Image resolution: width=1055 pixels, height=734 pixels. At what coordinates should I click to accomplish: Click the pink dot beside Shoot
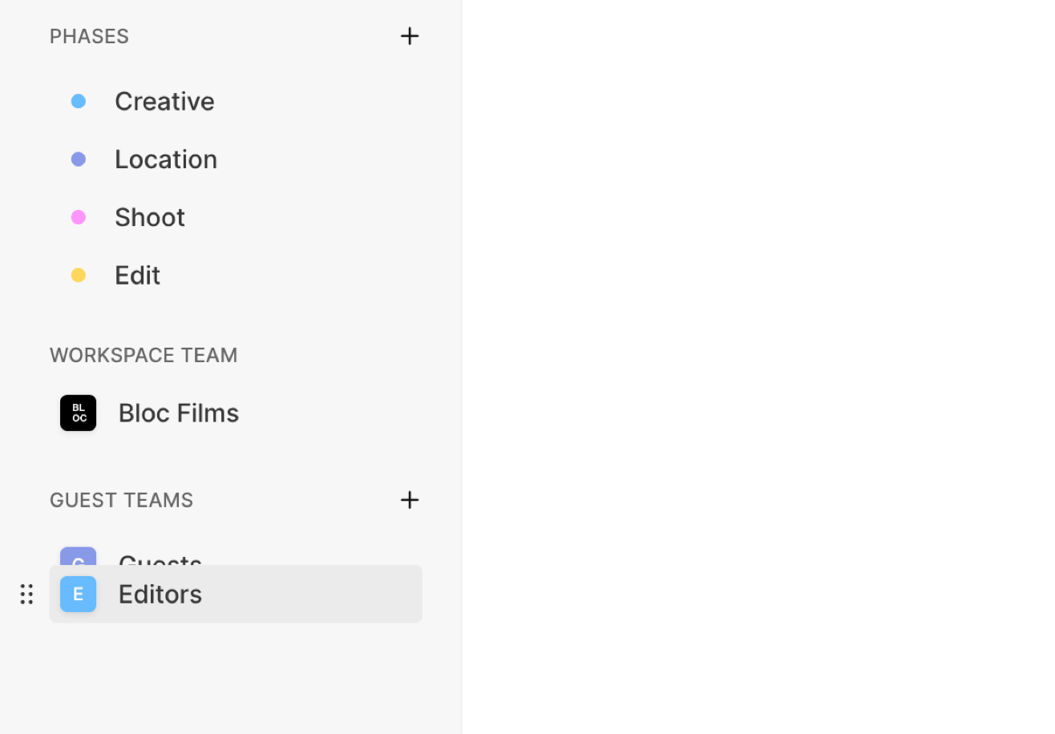pyautogui.click(x=79, y=217)
